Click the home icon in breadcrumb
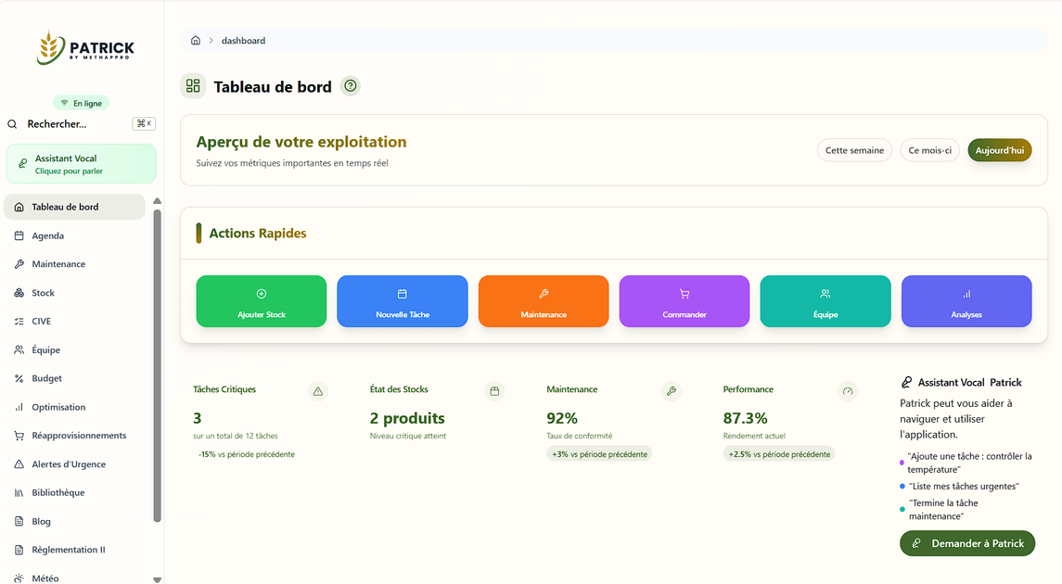The image size is (1062, 584). [196, 41]
